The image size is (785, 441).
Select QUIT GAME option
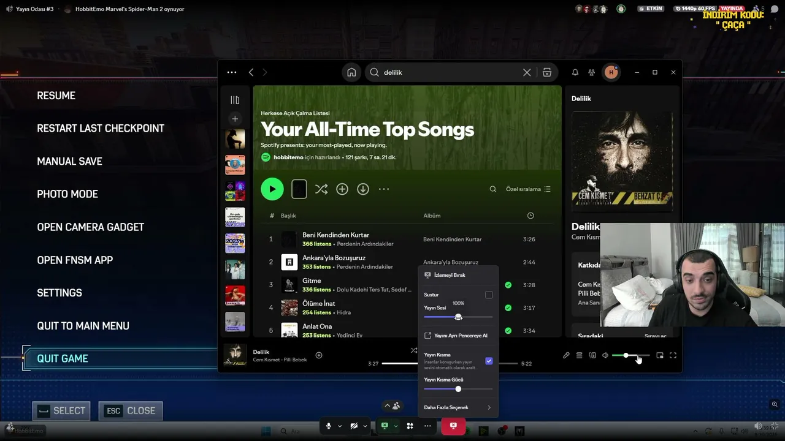point(63,359)
